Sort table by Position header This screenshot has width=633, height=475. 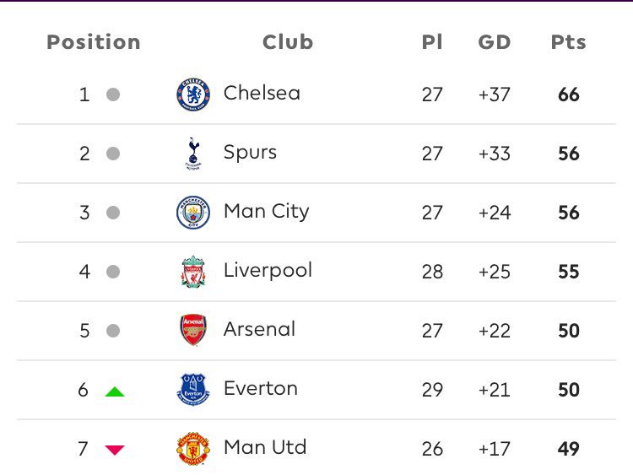(94, 42)
